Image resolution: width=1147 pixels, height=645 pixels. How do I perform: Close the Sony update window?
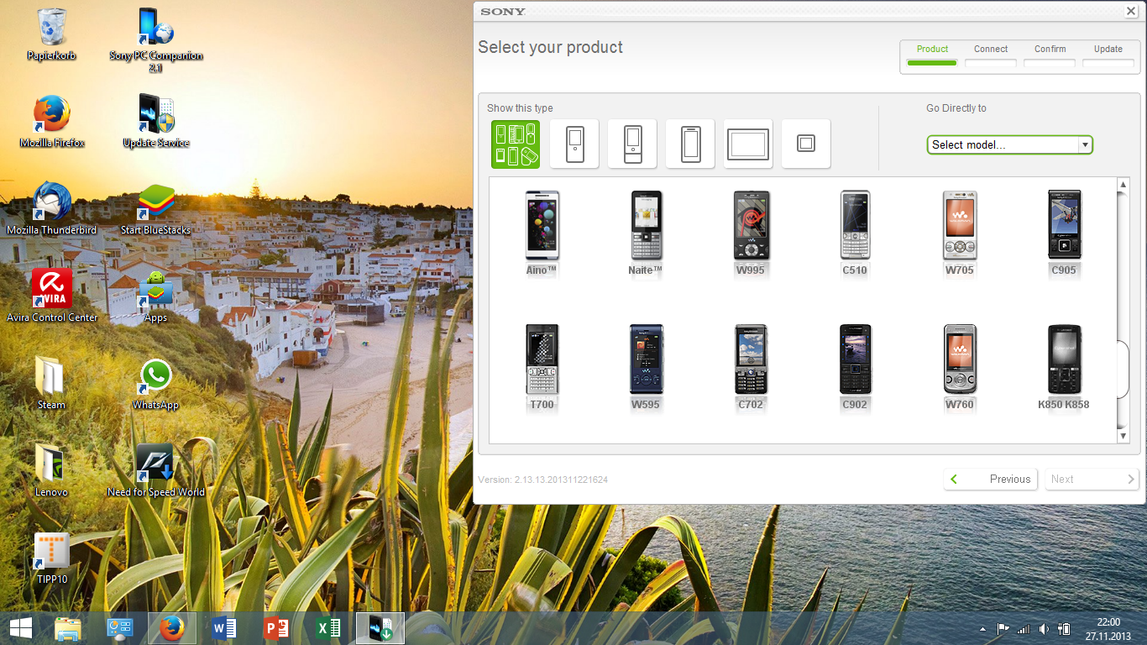coord(1130,11)
